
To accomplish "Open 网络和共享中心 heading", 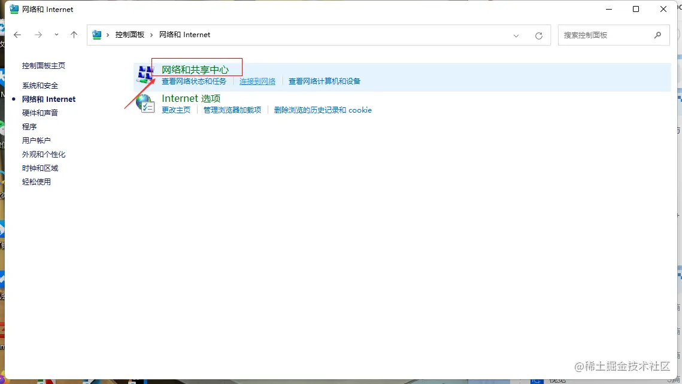I will click(195, 69).
